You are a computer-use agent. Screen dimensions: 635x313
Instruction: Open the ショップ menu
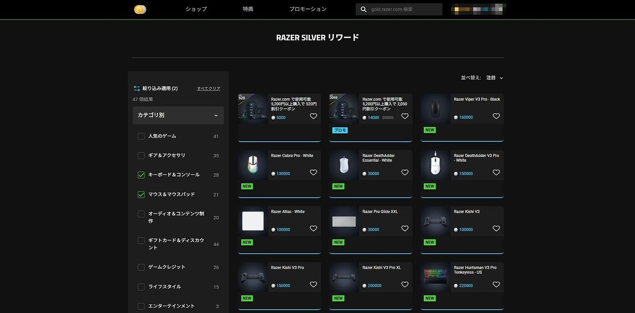click(x=196, y=9)
